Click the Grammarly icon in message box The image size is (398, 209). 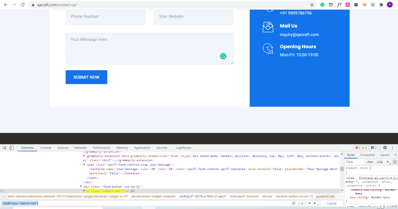click(x=223, y=56)
